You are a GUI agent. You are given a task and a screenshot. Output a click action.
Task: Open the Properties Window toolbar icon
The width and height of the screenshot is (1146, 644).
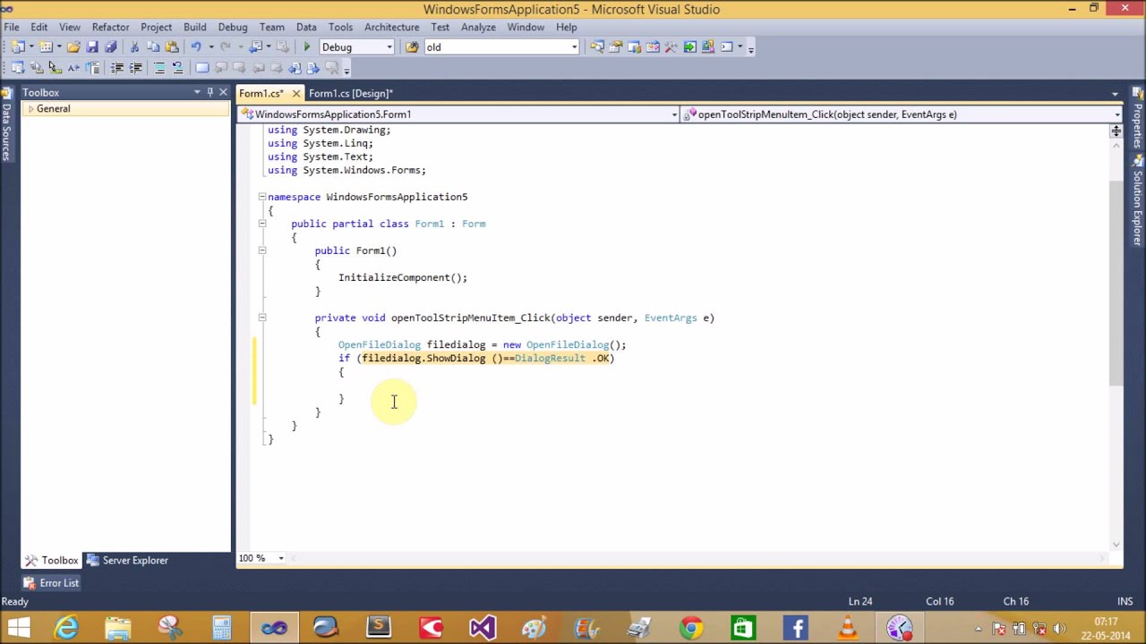pos(616,47)
